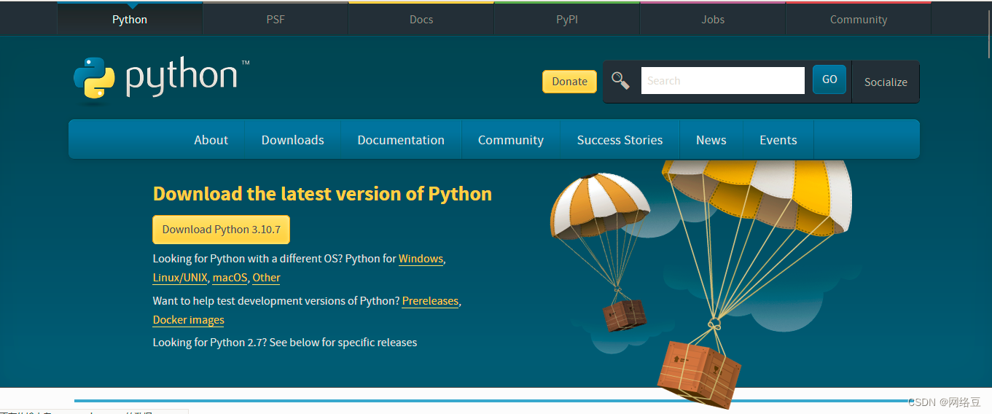Follow the macOS link
This screenshot has width=992, height=414.
click(x=230, y=278)
